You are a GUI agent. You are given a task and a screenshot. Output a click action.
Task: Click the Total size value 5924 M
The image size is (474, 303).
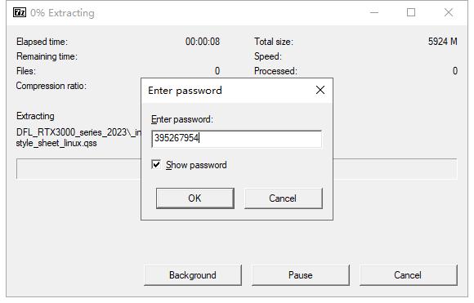coord(442,42)
